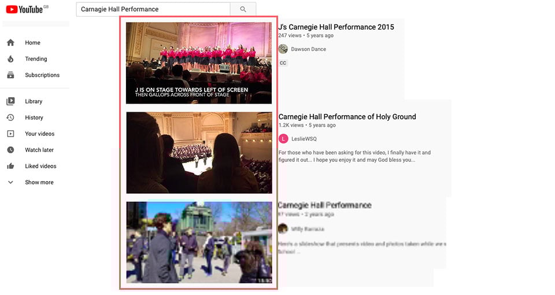Screen dimensions: 555x295
Task: Click Dawson Dance channel avatar
Action: pyautogui.click(x=283, y=49)
